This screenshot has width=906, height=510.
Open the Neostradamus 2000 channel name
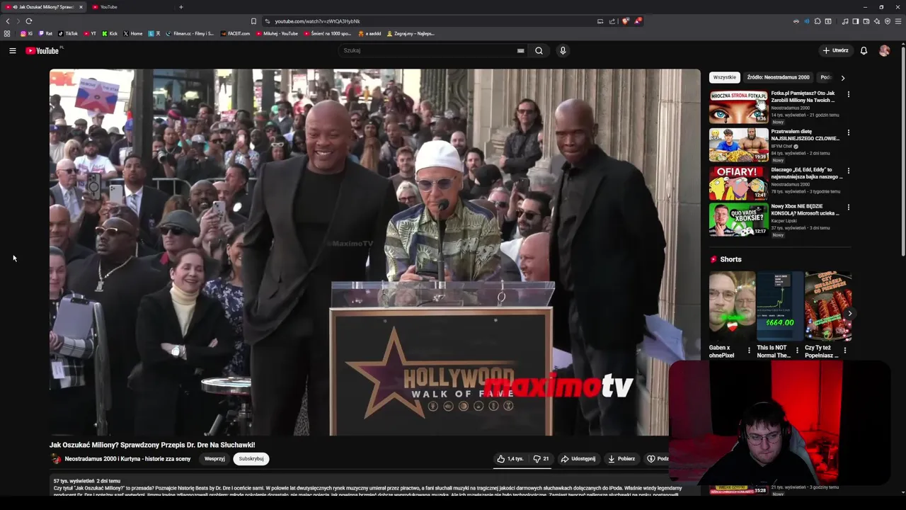(x=127, y=459)
